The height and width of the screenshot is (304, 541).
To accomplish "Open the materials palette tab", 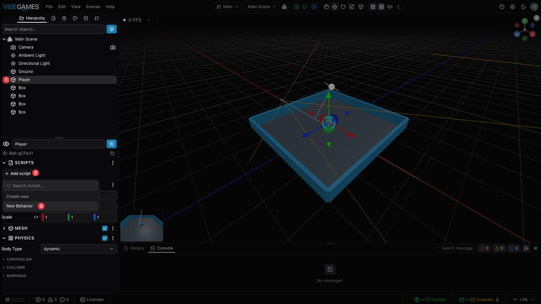I will click(x=75, y=18).
